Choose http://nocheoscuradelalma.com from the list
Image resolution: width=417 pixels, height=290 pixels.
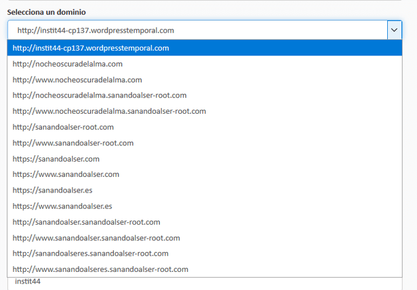(205, 64)
